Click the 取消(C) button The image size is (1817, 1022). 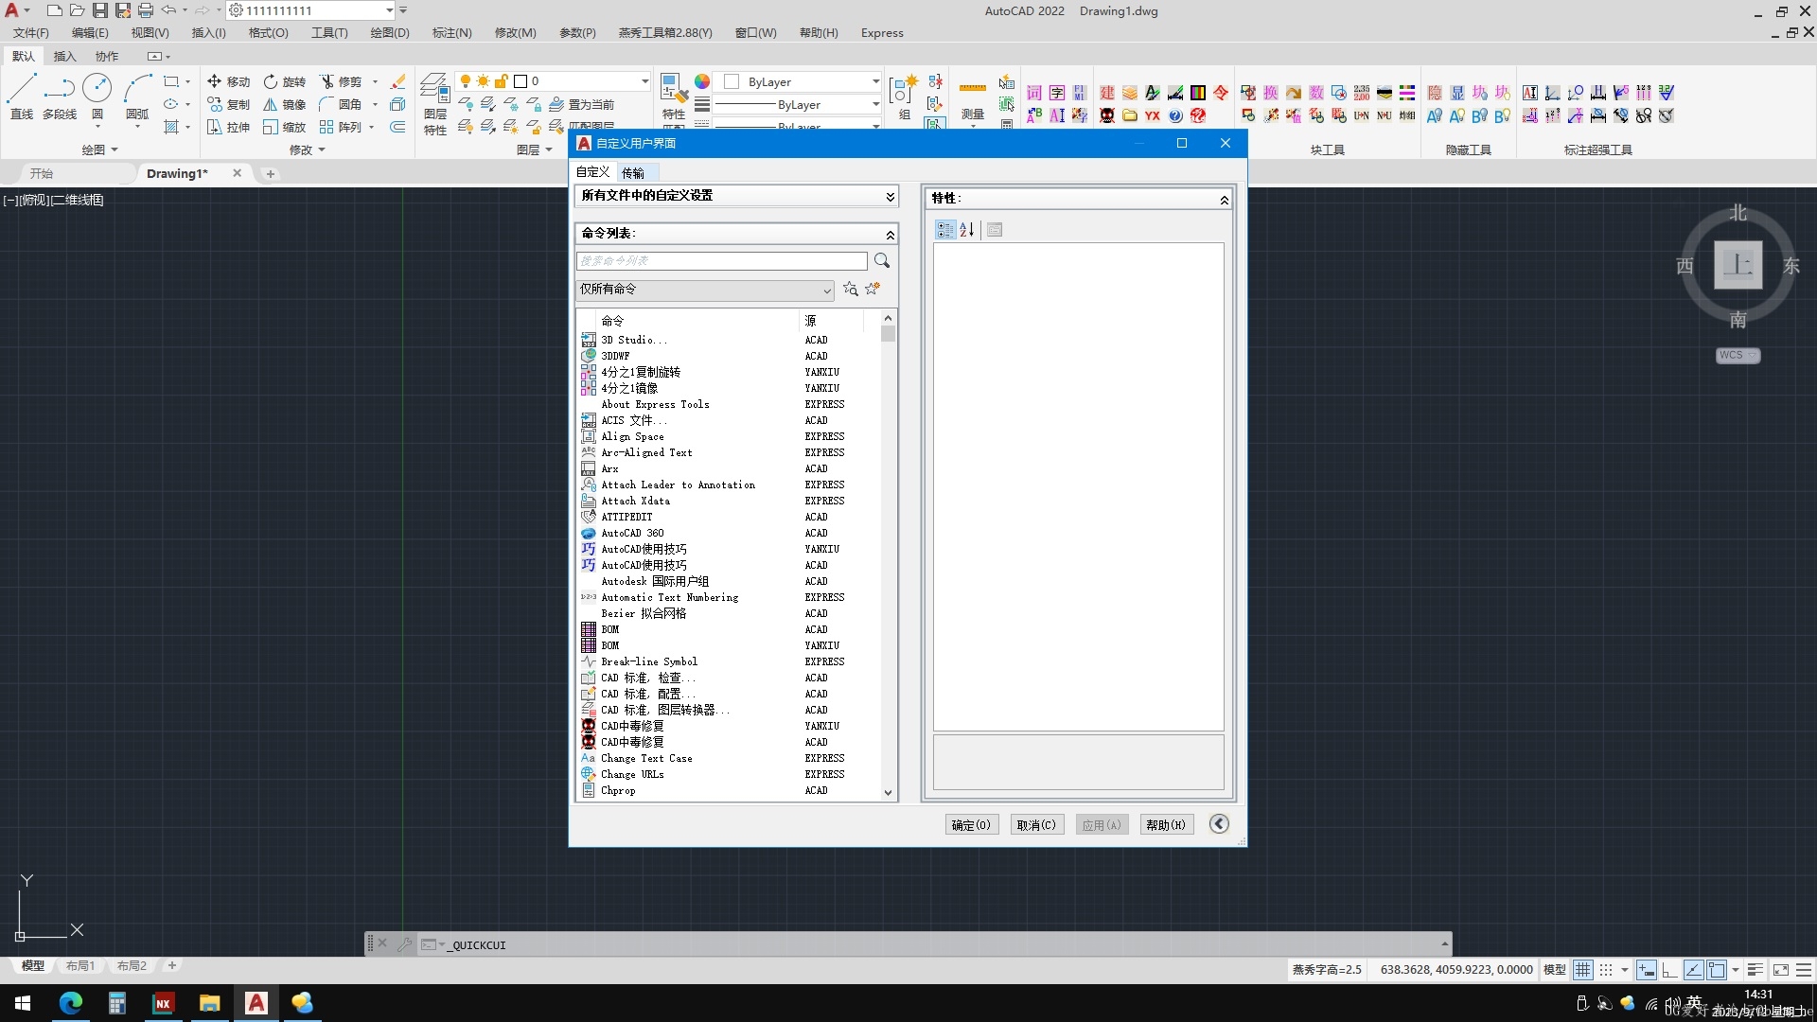(x=1036, y=825)
